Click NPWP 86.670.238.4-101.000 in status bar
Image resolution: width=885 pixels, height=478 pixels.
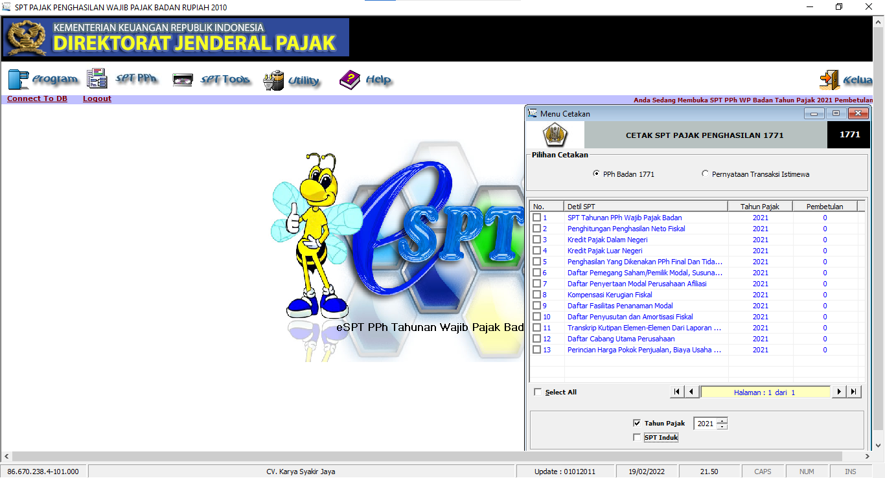click(x=43, y=472)
